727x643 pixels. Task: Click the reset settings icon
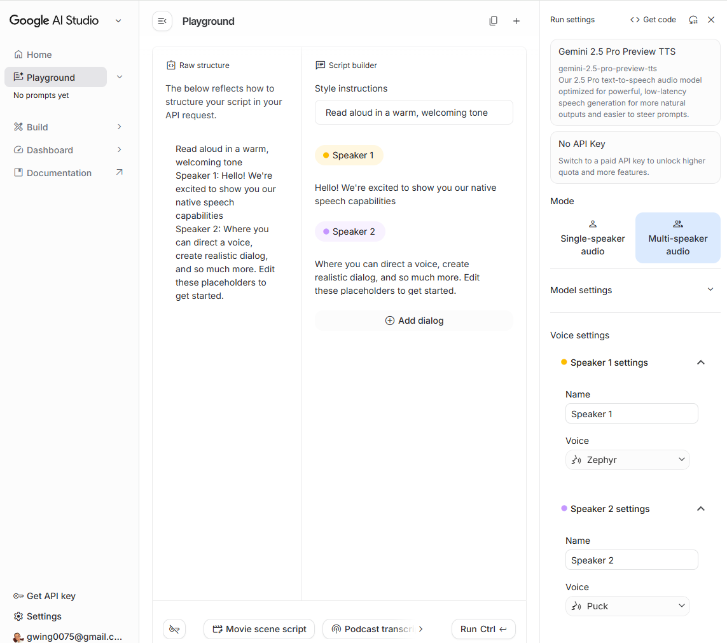(693, 20)
